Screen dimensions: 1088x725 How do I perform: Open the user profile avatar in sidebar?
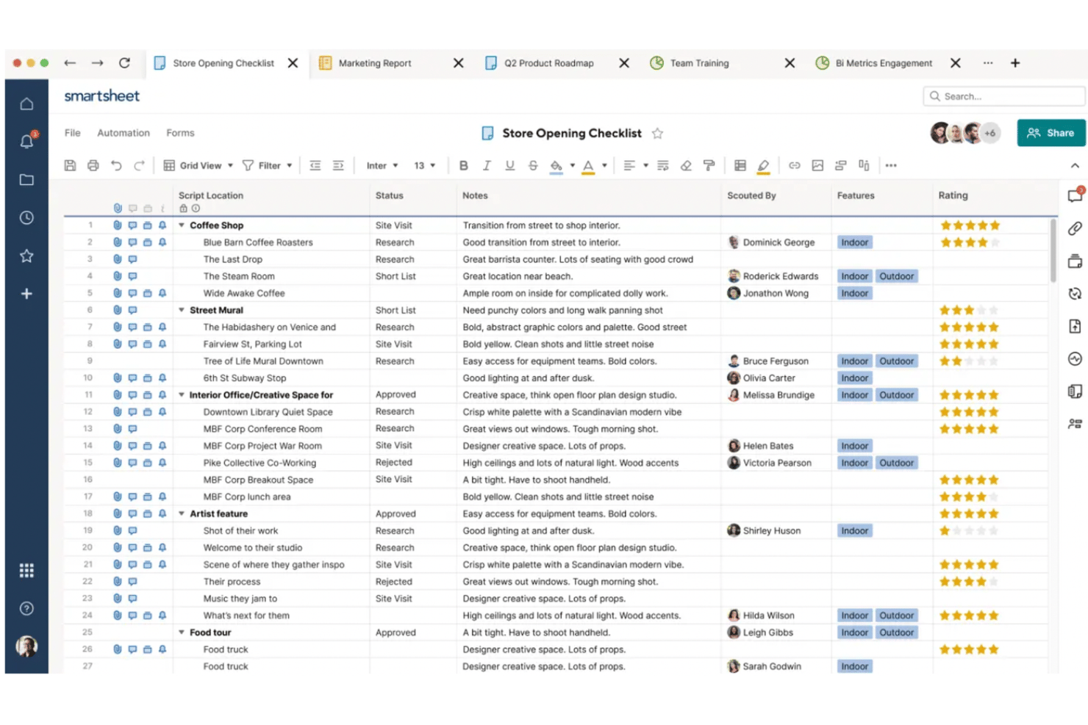coord(26,646)
